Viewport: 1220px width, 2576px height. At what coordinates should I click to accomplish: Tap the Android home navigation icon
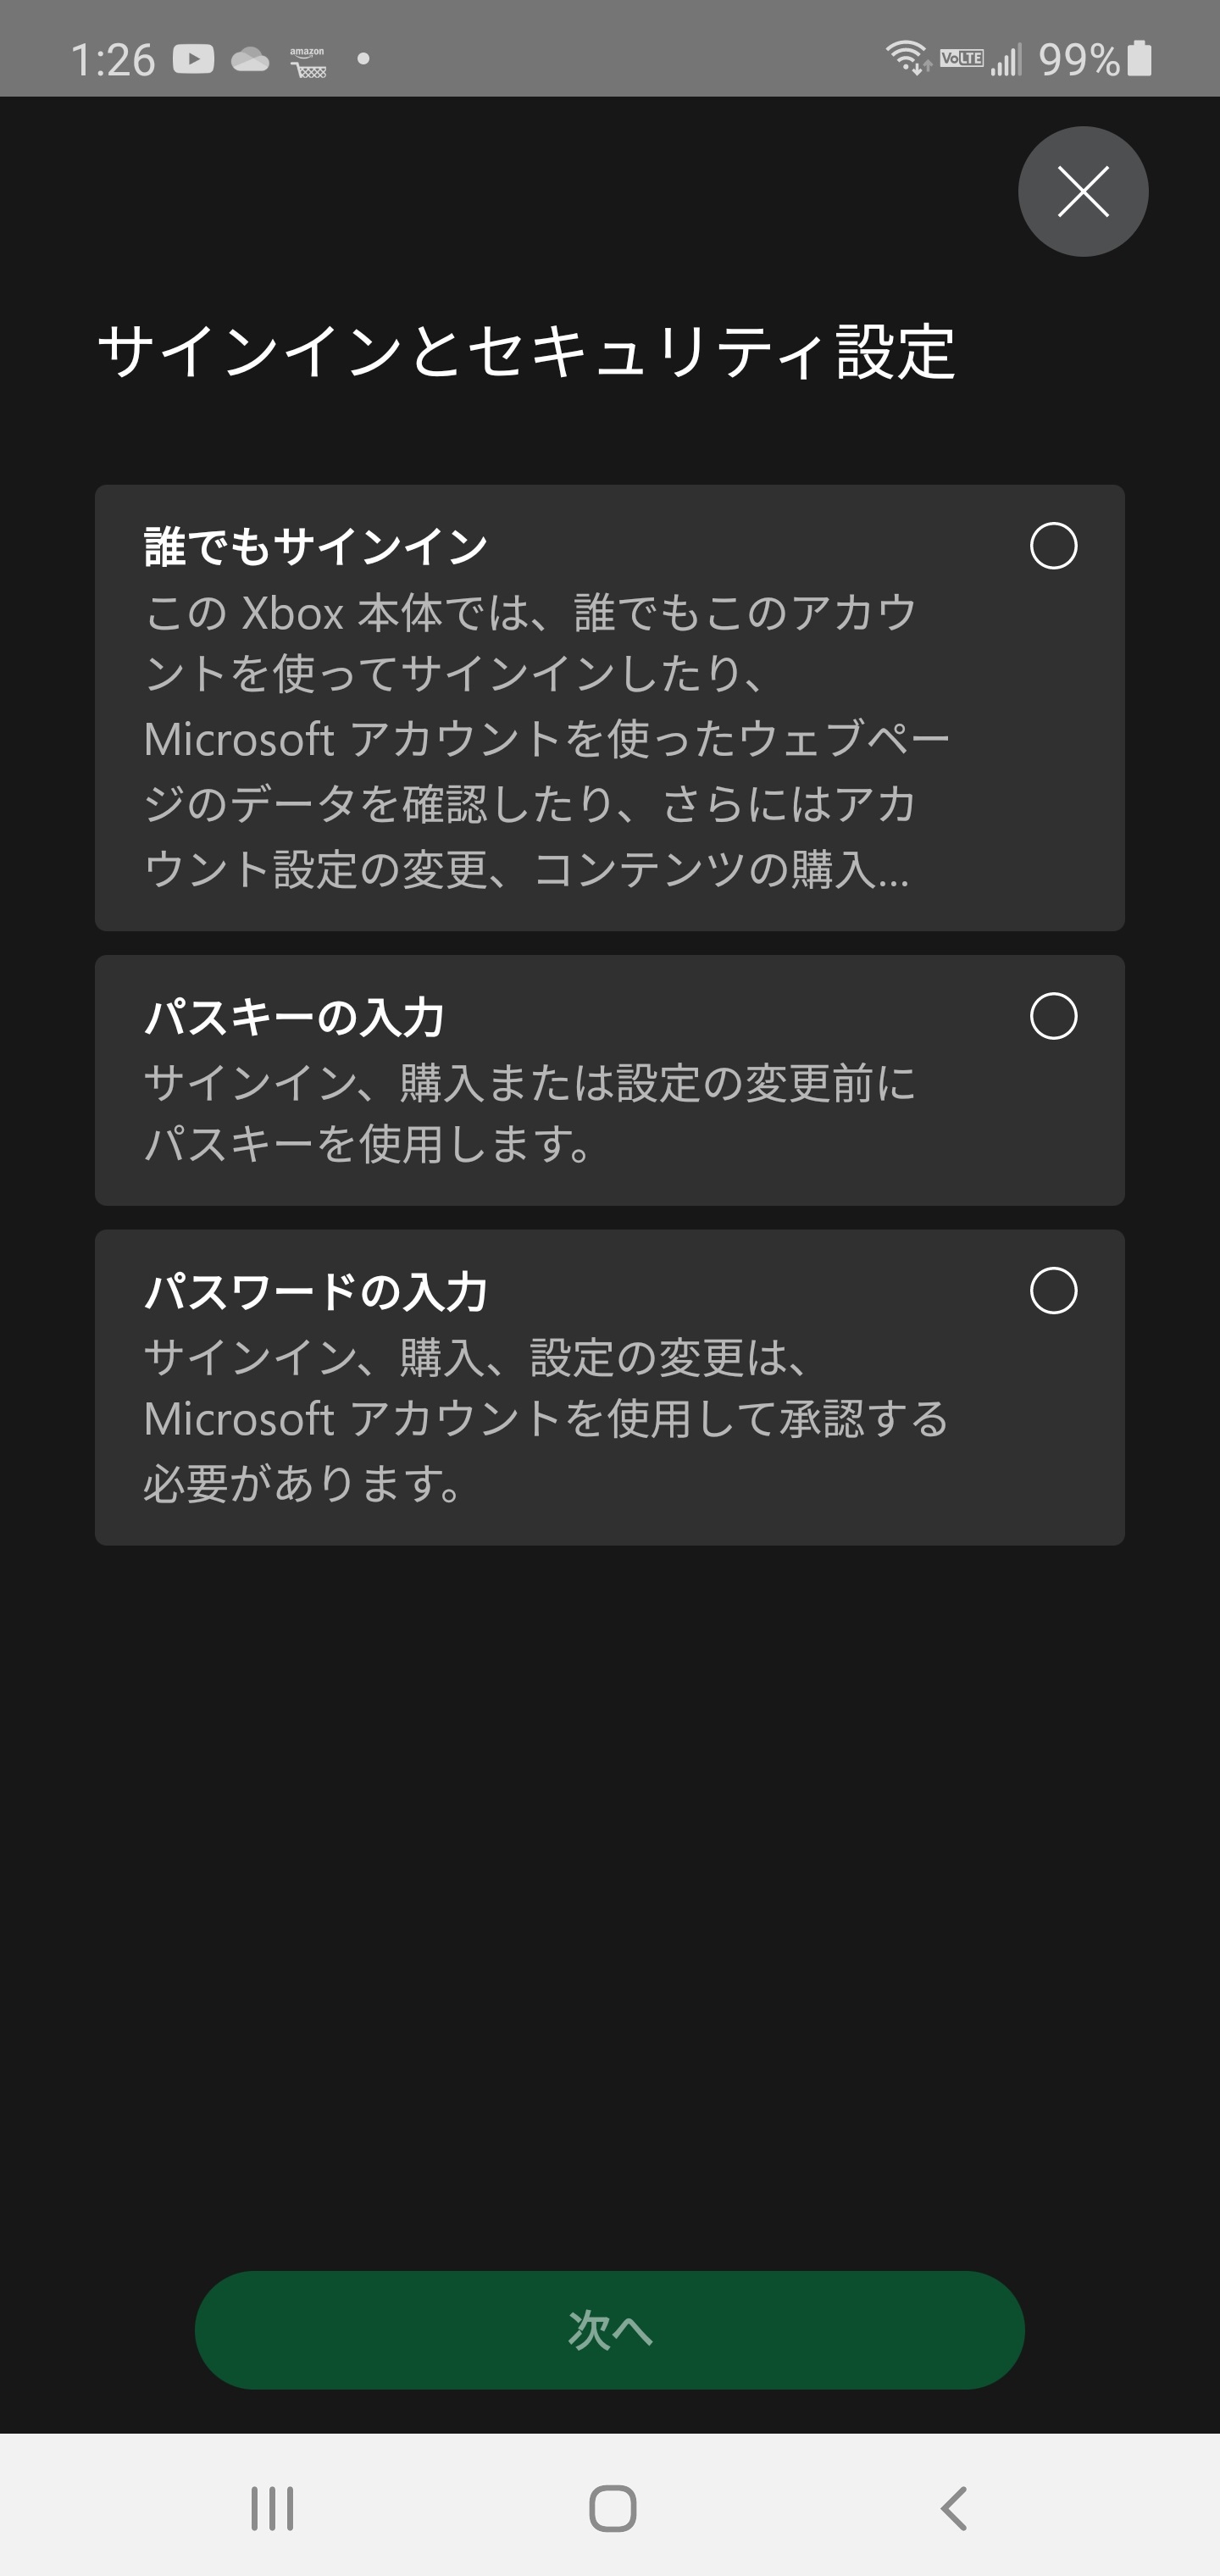[x=612, y=2508]
